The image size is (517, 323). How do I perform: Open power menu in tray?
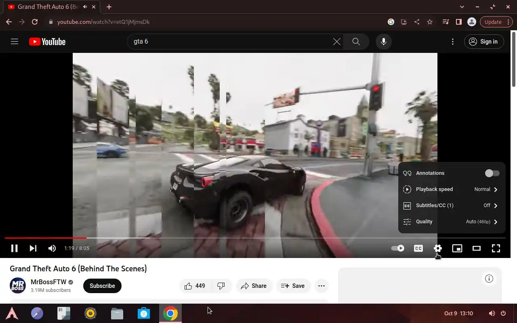pyautogui.click(x=503, y=313)
